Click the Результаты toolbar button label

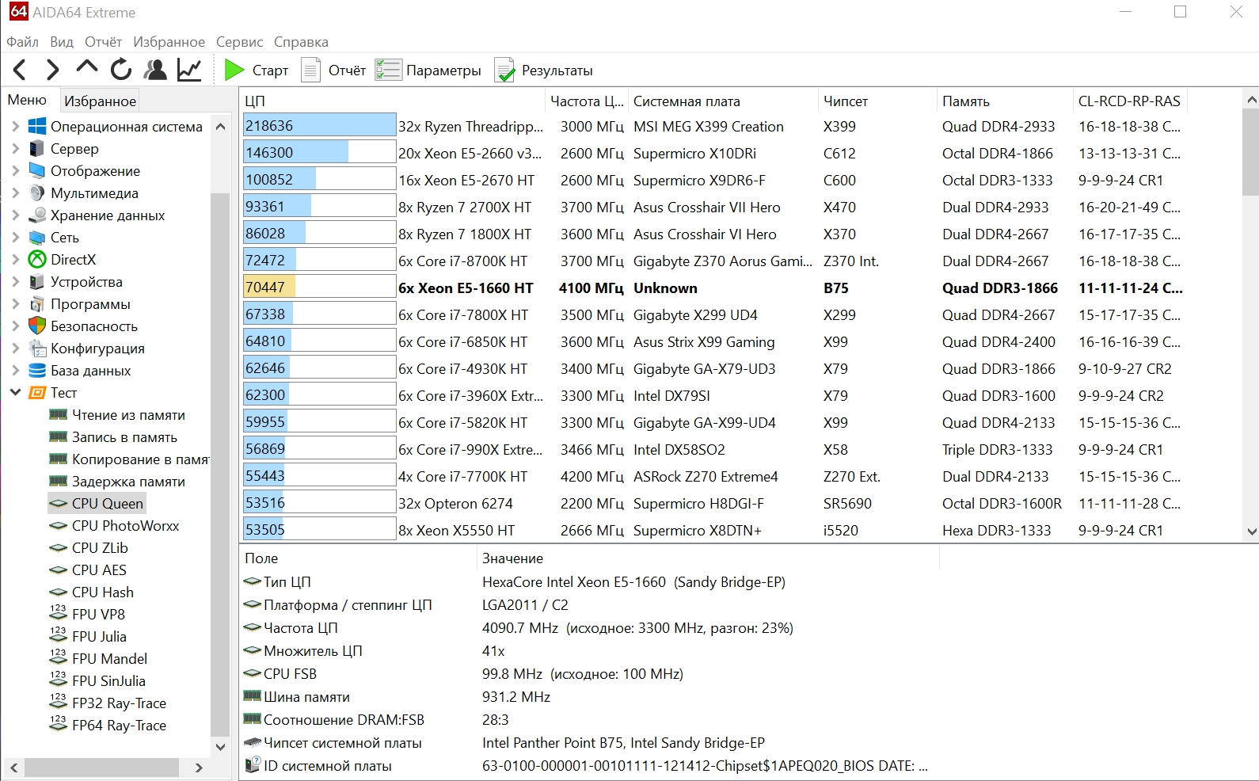(557, 70)
